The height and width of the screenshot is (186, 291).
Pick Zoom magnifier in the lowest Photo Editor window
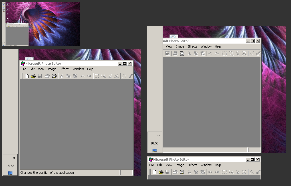(x=231, y=172)
